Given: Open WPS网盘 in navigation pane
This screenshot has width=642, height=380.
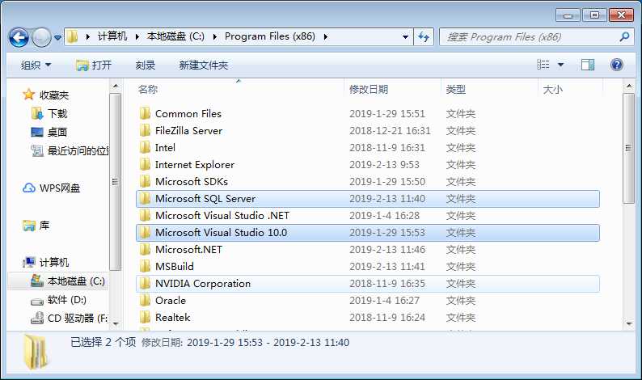Looking at the screenshot, I should (51, 188).
